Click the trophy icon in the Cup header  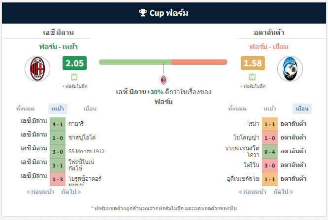[143, 12]
